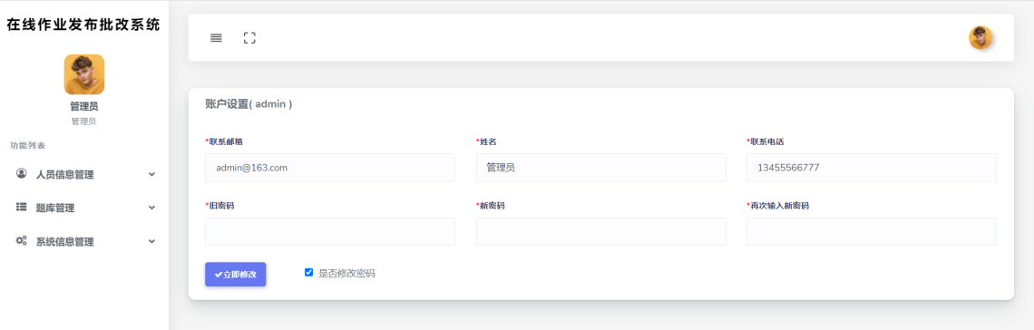The height and width of the screenshot is (330, 1034).
Task: Uncheck the 是否修改密码 checkbox
Action: 308,272
